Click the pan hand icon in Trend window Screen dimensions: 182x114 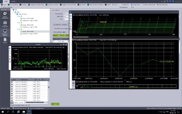coord(10,59)
